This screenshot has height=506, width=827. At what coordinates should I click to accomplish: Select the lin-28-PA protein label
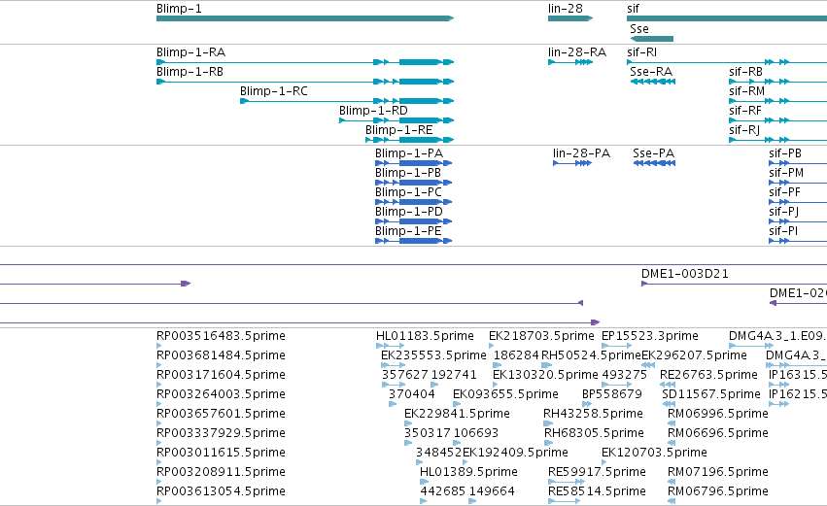581,153
